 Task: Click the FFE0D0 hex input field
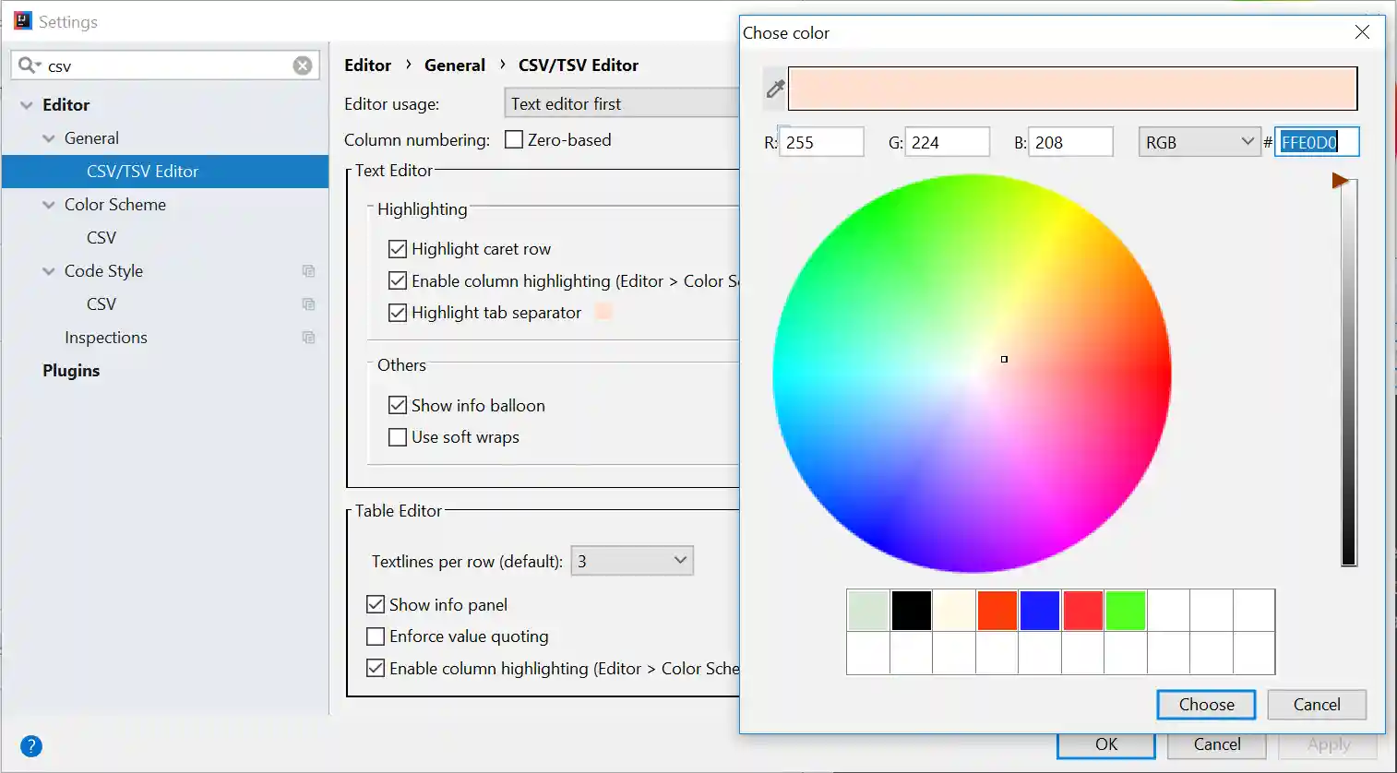coord(1317,141)
